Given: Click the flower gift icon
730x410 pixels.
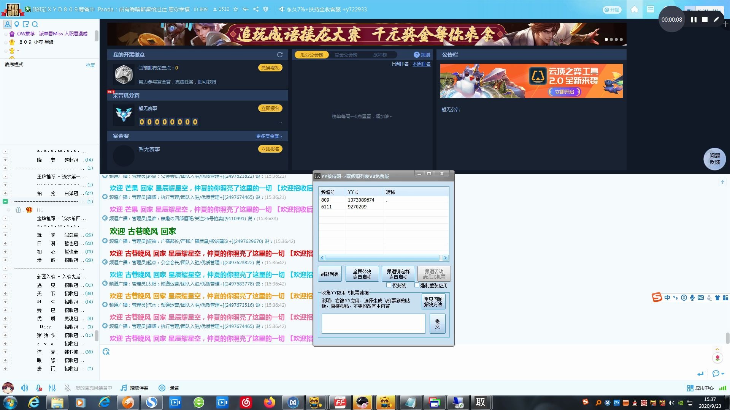Looking at the screenshot, I should 717,358.
